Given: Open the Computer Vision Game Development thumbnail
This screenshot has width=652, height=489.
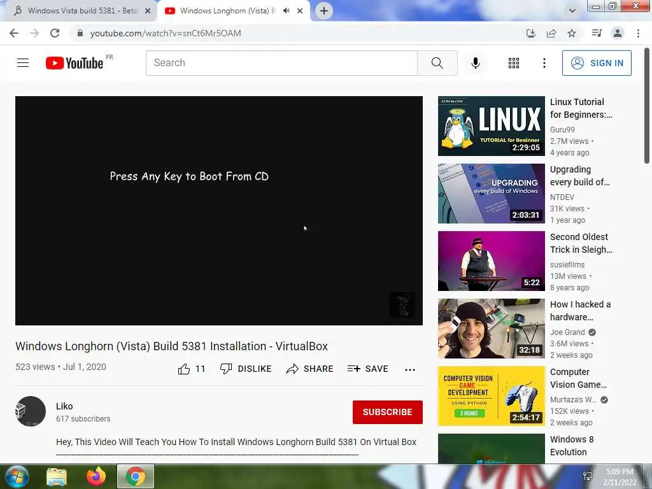Looking at the screenshot, I should click(x=491, y=396).
